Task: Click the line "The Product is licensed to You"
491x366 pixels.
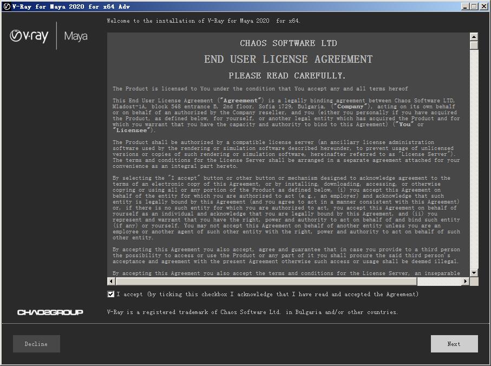Action: (260, 89)
